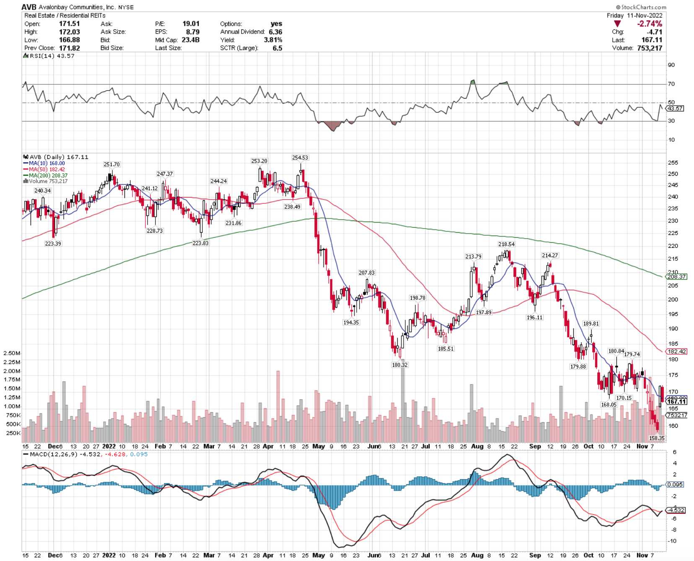Click the 223.39 low price label
This screenshot has height=561, width=694.
53,244
